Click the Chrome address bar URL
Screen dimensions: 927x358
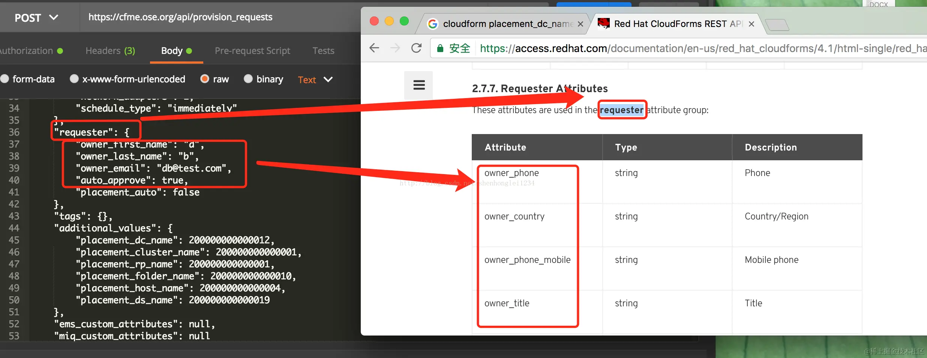click(703, 48)
